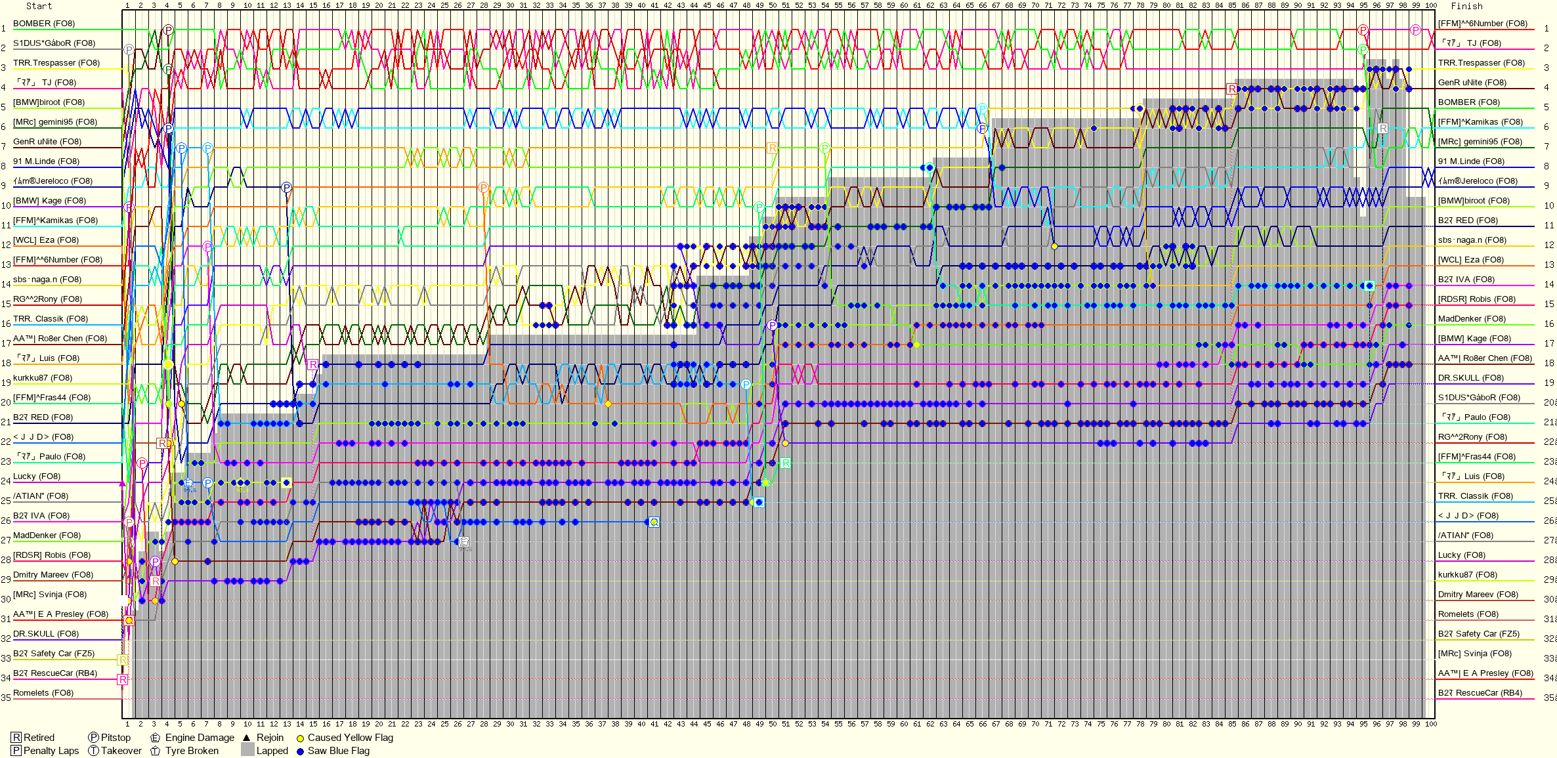Viewport: 1557px width, 758px height.
Task: Click 'B2ʔ Safety Car (FZ5)' in the Start list
Action: coord(54,654)
